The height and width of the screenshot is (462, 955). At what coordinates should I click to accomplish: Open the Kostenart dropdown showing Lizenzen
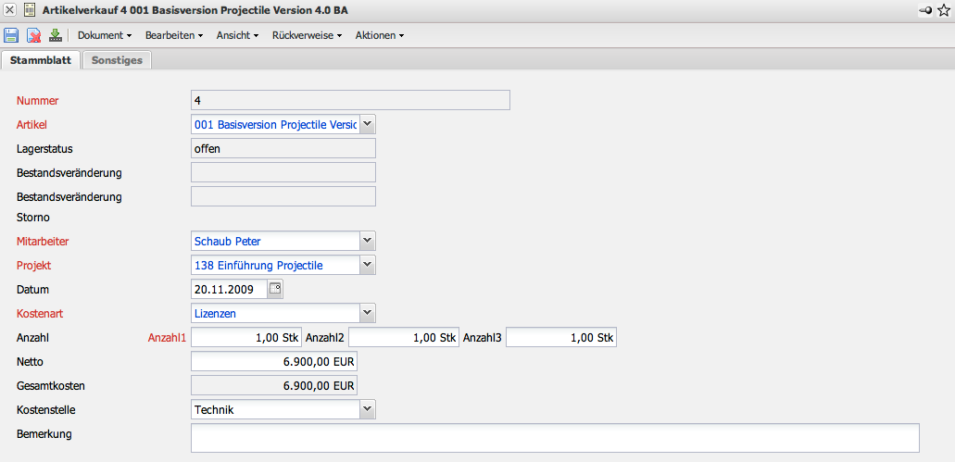point(367,313)
